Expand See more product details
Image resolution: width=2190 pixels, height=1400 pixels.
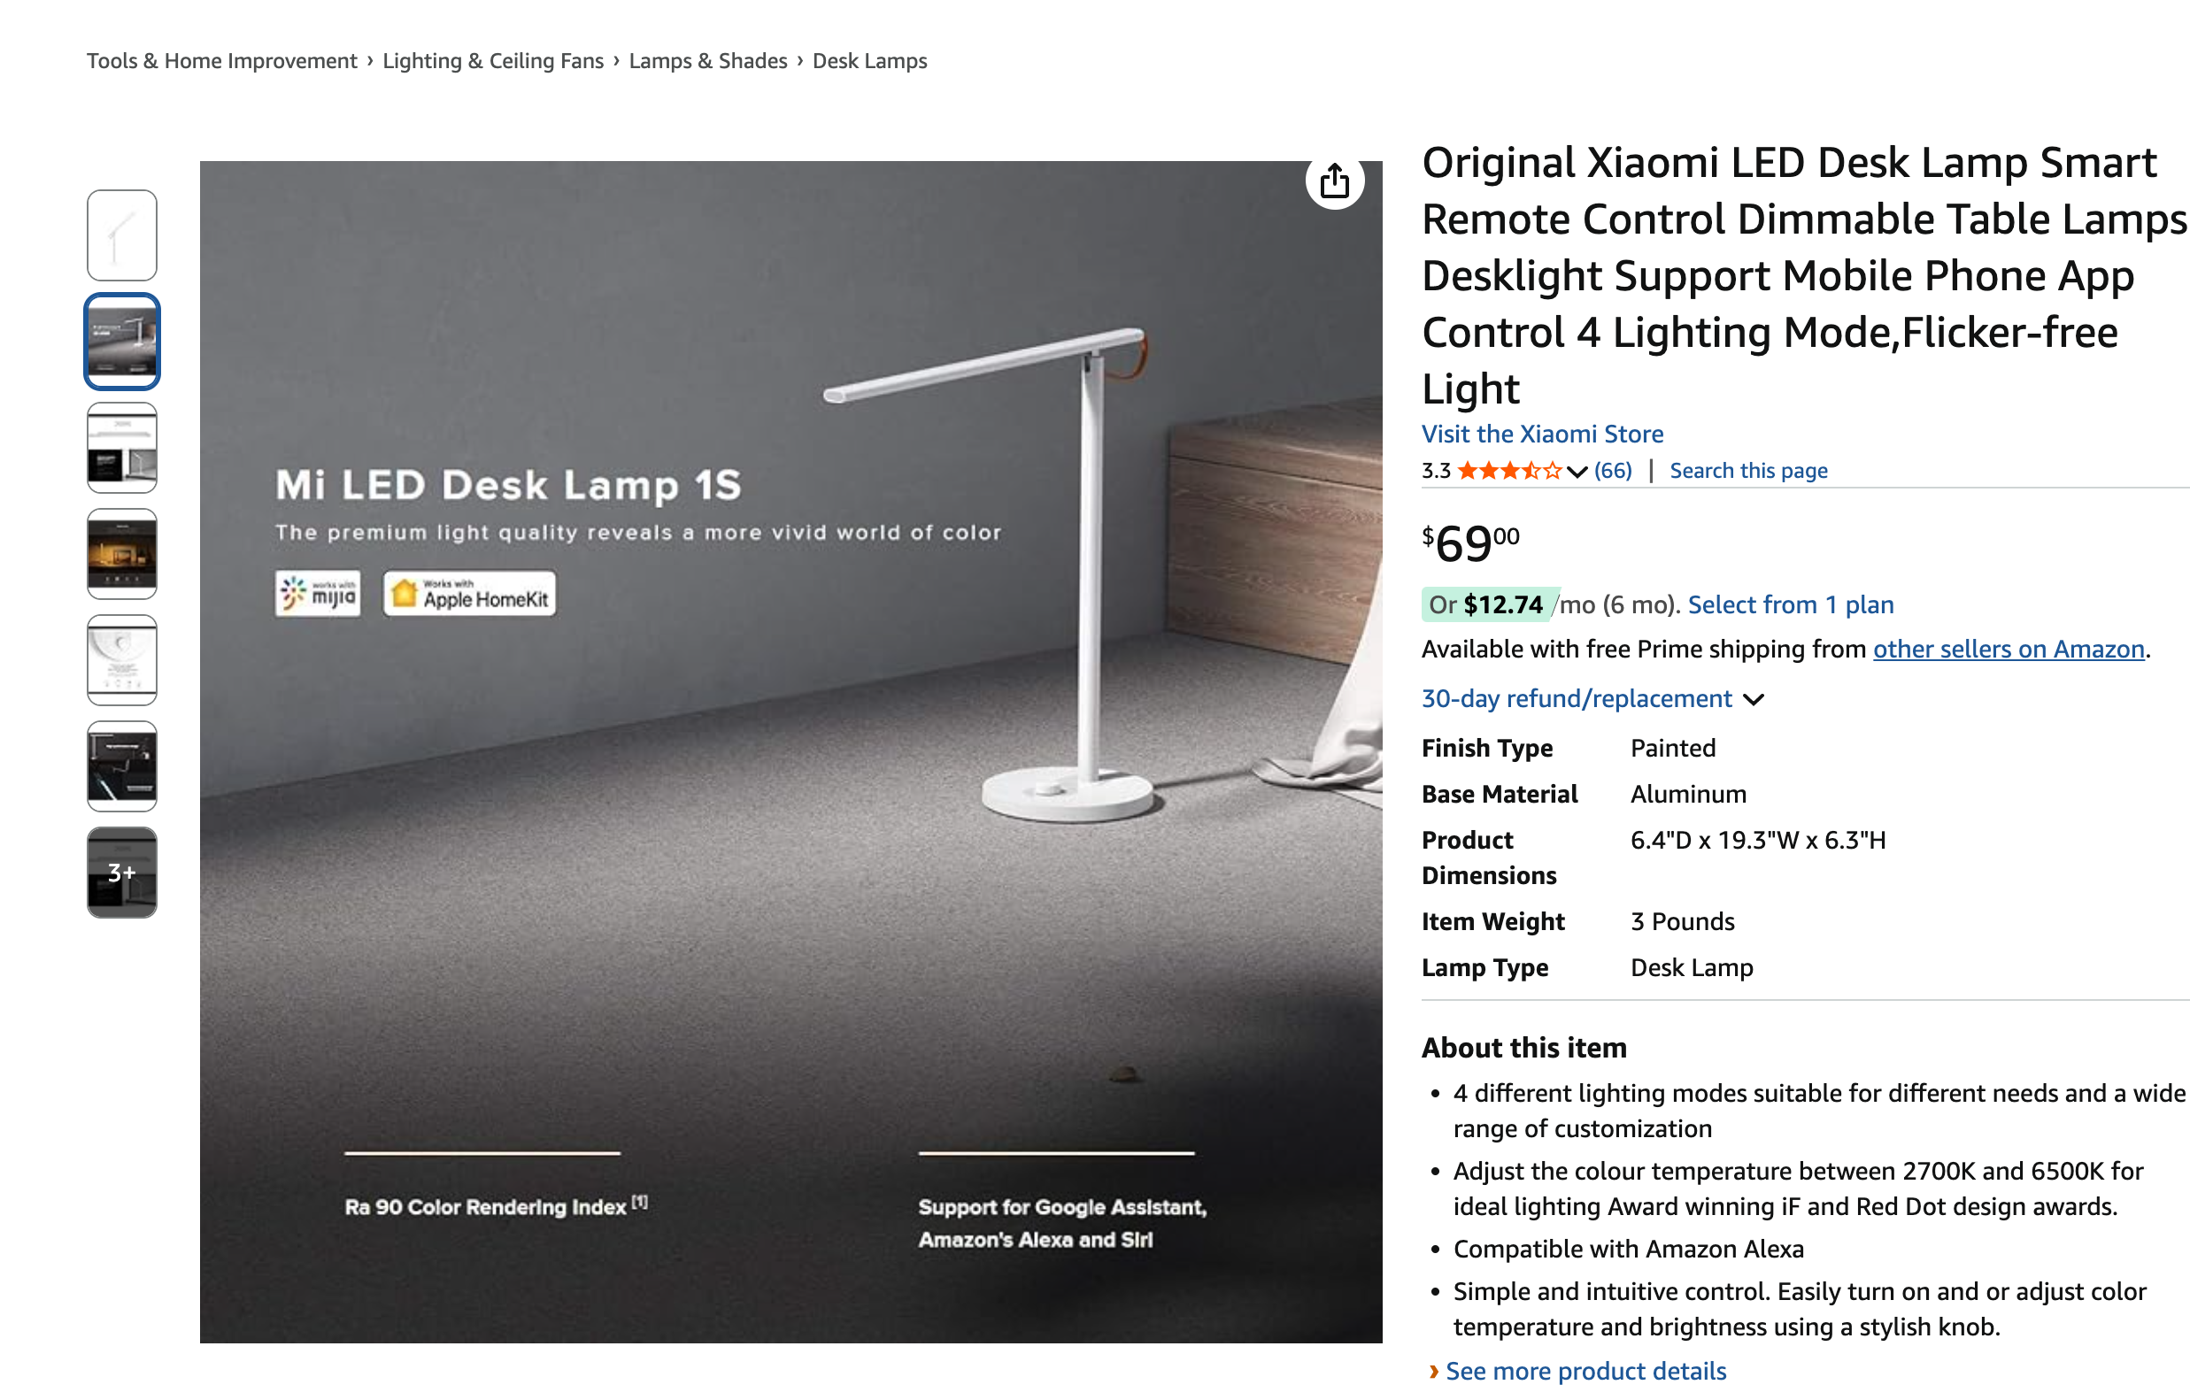pos(1585,1370)
